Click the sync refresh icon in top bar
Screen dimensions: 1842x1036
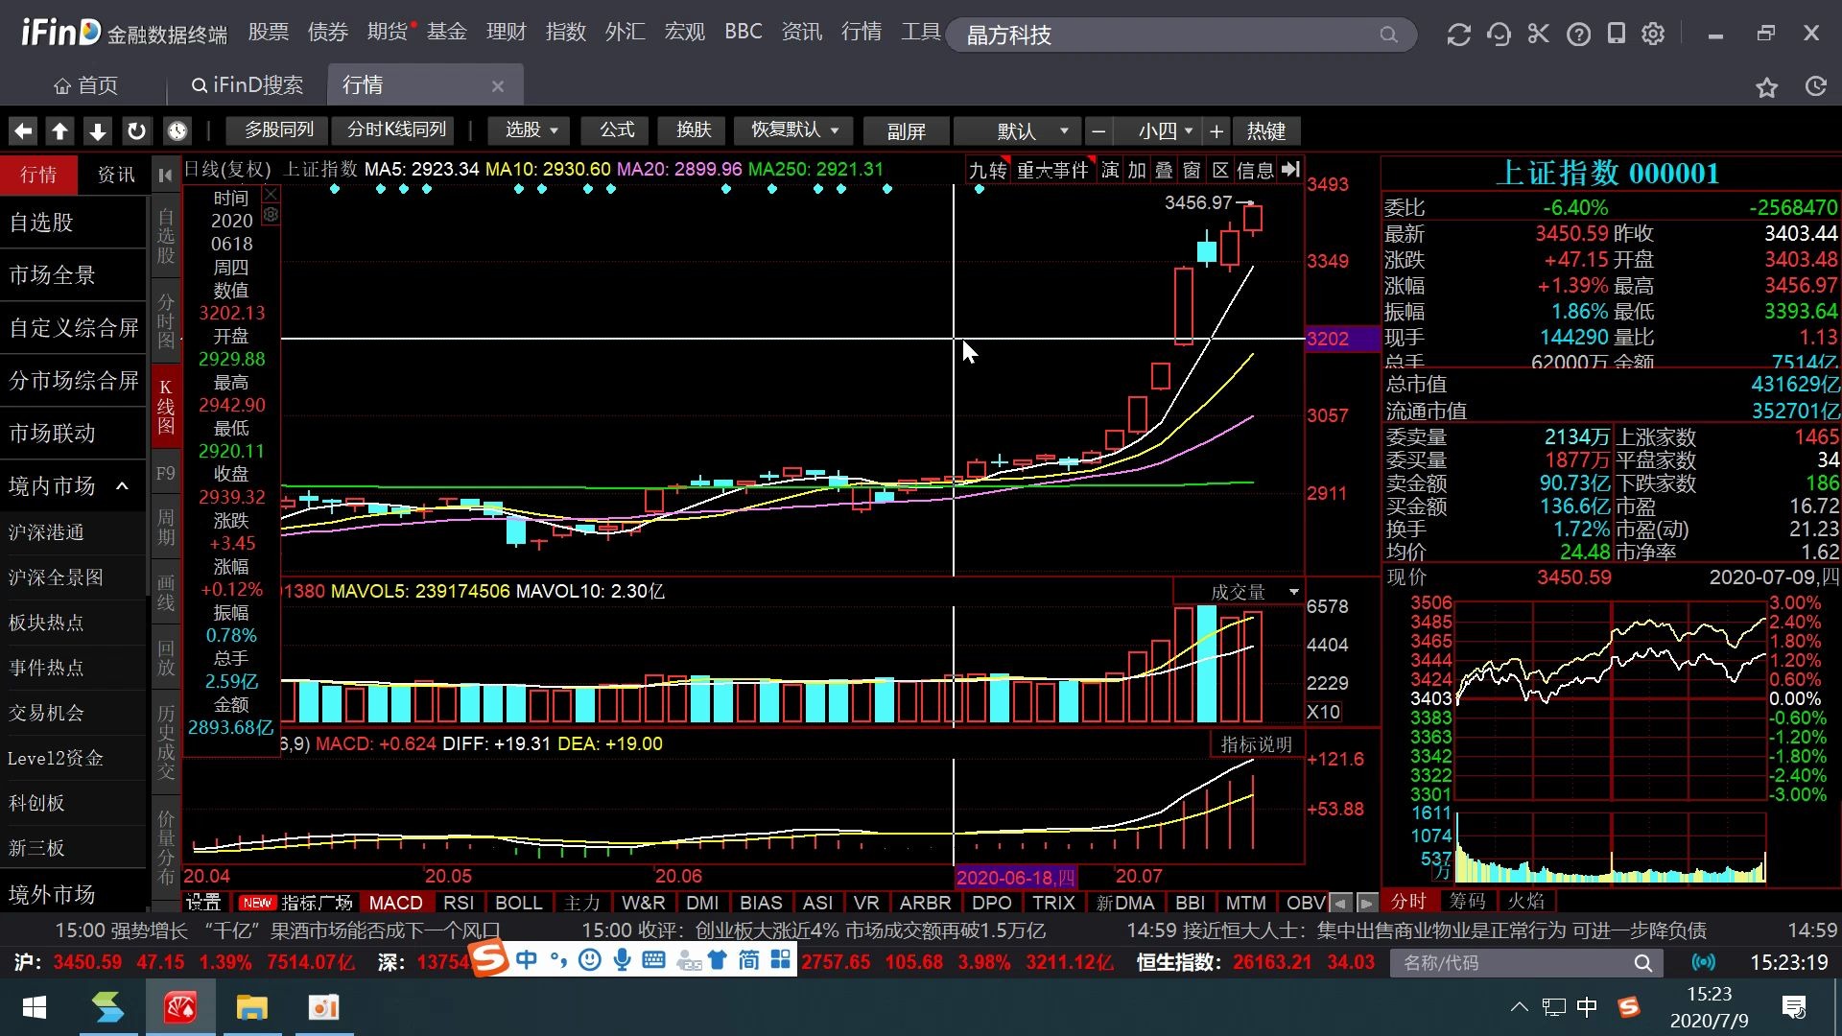pyautogui.click(x=1458, y=35)
